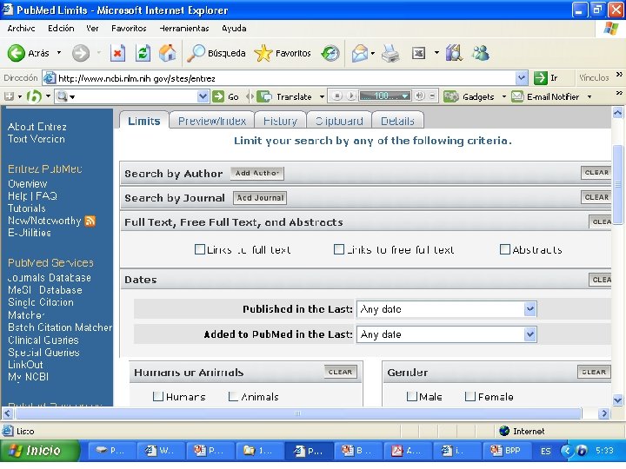The width and height of the screenshot is (626, 469).
Task: Click the Add Author button
Action: (257, 173)
